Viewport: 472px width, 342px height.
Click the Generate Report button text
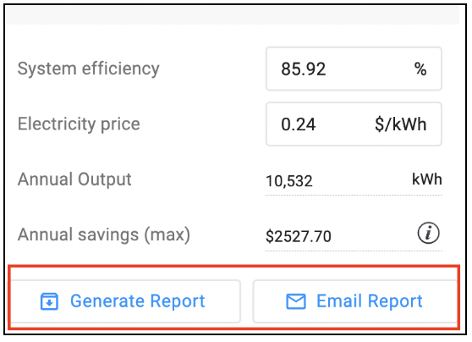(x=138, y=301)
